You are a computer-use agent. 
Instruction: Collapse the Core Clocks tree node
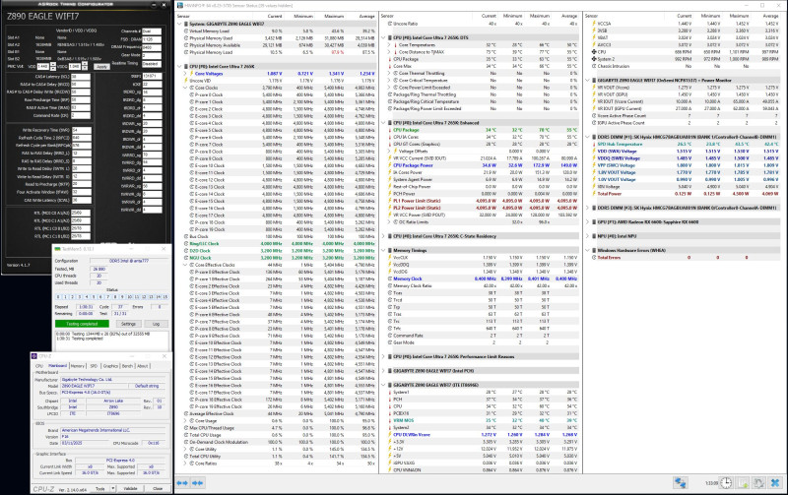coord(185,88)
